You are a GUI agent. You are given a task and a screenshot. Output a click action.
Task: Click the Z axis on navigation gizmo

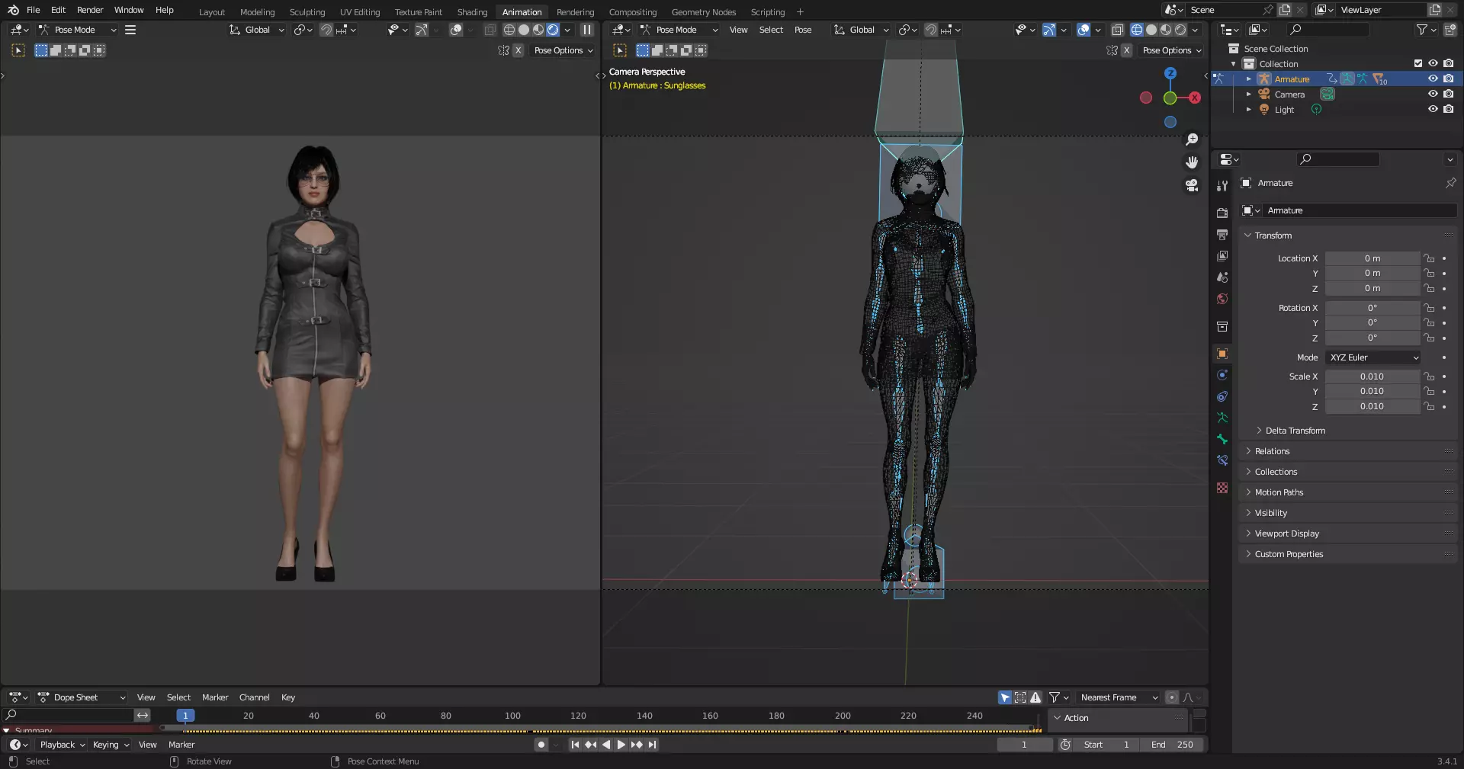[x=1170, y=73]
